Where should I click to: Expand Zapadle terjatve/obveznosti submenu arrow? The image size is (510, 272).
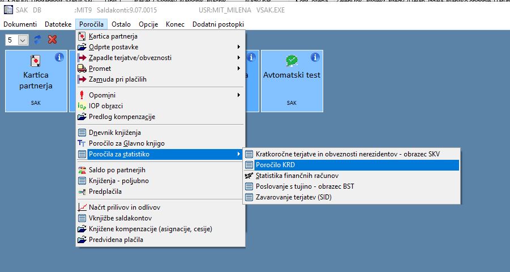(x=239, y=58)
